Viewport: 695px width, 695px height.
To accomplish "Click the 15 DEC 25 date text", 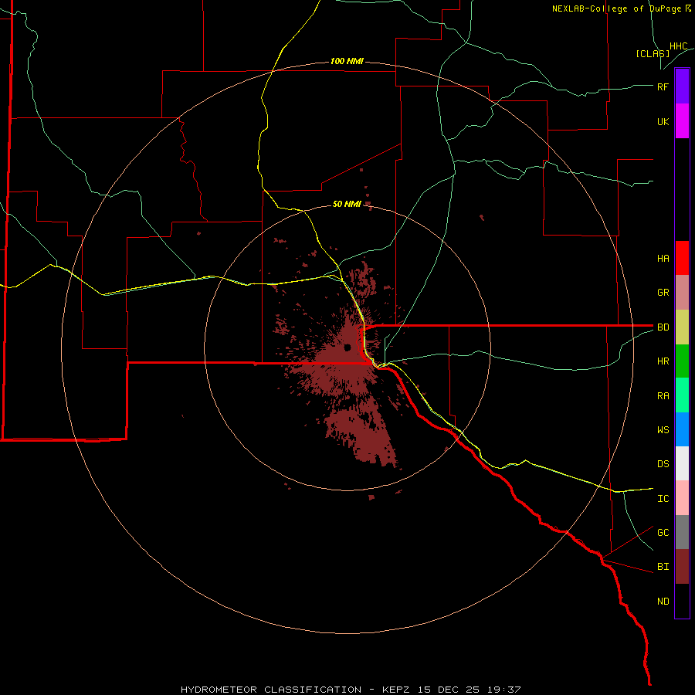I will pos(448,690).
